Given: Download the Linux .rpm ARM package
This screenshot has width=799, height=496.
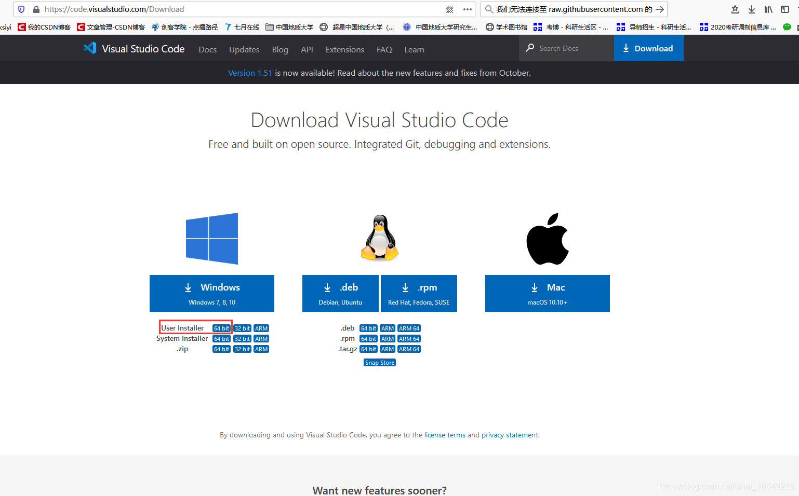Looking at the screenshot, I should pyautogui.click(x=388, y=339).
